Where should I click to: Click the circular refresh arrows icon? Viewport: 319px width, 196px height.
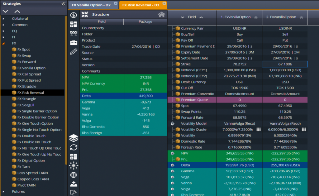tap(74, 147)
